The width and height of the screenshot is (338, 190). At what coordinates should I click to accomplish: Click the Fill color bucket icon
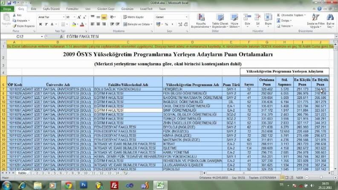(x=74, y=24)
